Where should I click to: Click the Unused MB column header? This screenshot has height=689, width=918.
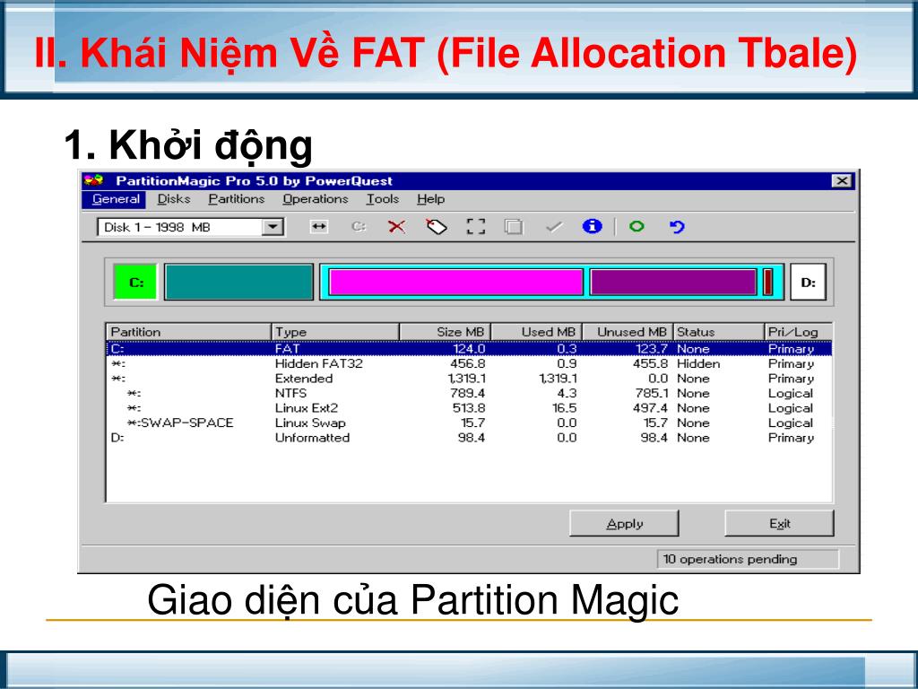click(628, 332)
